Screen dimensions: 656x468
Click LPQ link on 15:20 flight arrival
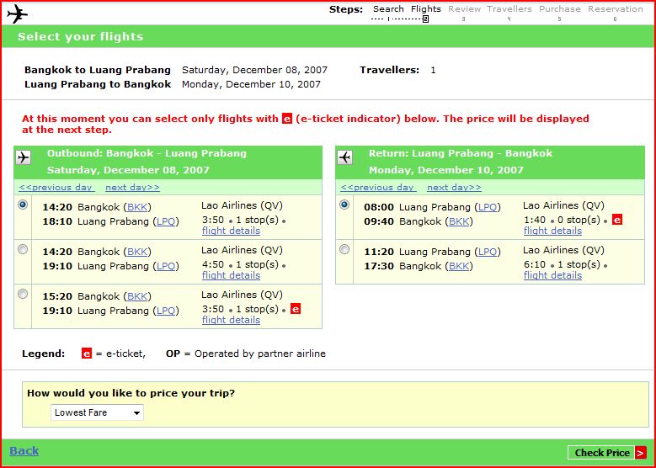166,311
